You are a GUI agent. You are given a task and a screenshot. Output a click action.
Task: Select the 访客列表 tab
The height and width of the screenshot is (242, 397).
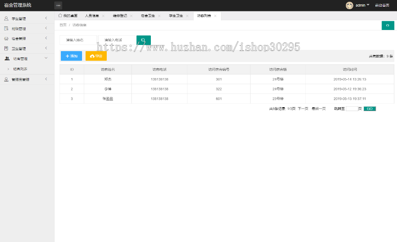204,16
